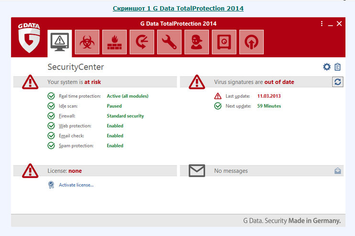Open the Firewall setting label

(x=67, y=116)
